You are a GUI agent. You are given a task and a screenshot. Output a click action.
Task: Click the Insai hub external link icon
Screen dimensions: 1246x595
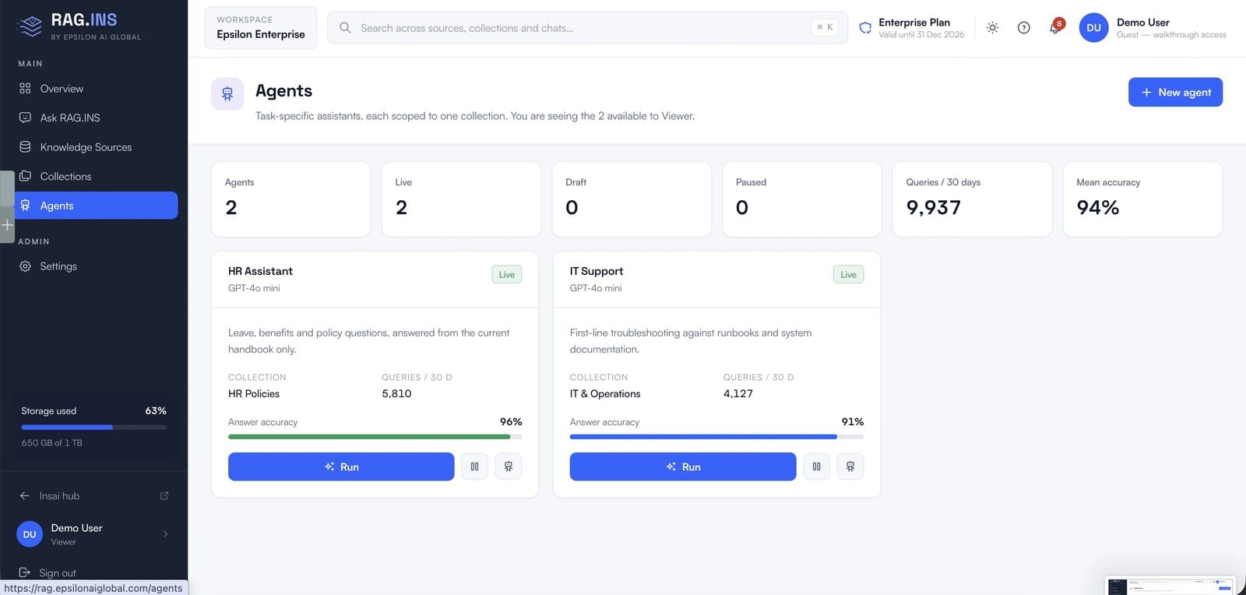click(164, 496)
